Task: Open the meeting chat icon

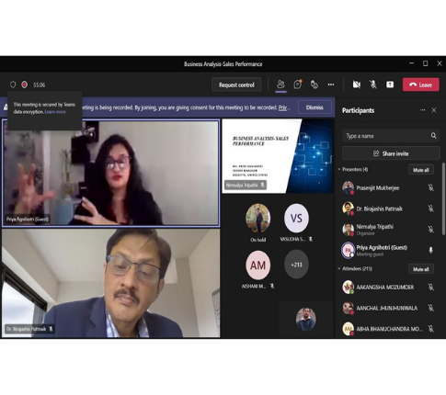Action: pyautogui.click(x=297, y=85)
